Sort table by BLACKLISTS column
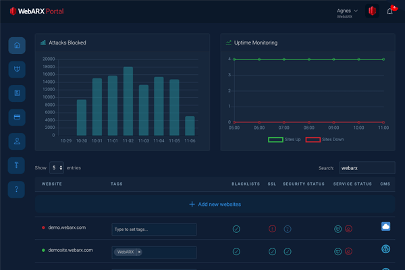 [246, 184]
